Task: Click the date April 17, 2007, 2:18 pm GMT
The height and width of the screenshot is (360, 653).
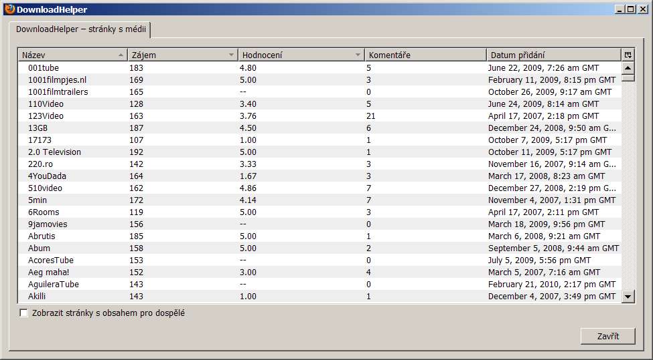Action: (543, 116)
